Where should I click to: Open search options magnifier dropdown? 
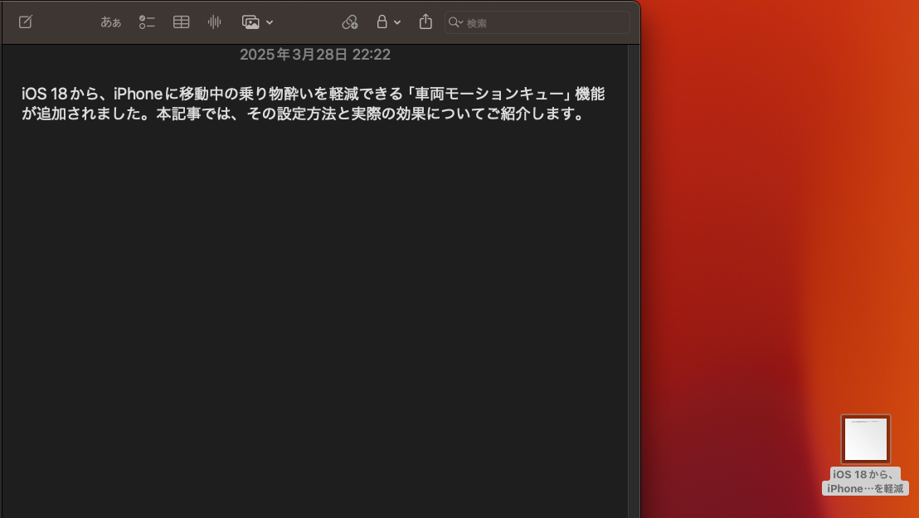(x=455, y=23)
